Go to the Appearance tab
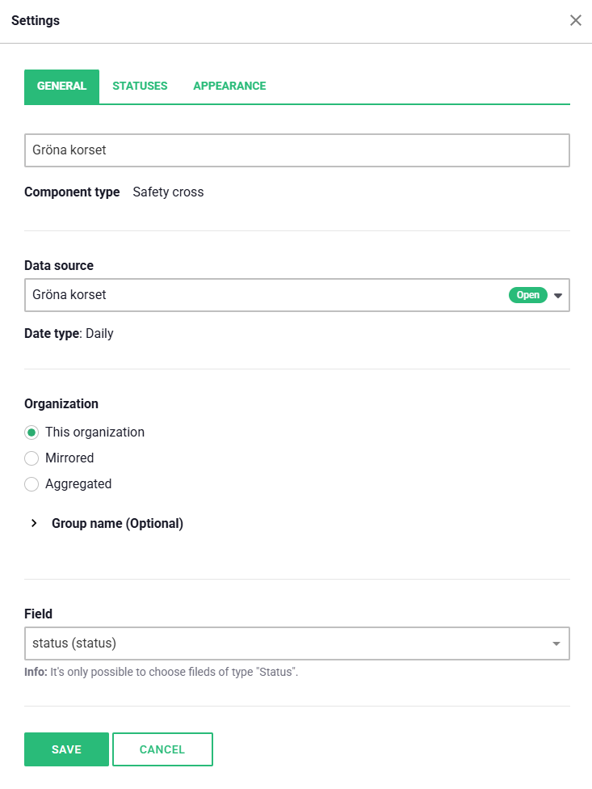Screen dimensions: 592x789 [x=229, y=86]
